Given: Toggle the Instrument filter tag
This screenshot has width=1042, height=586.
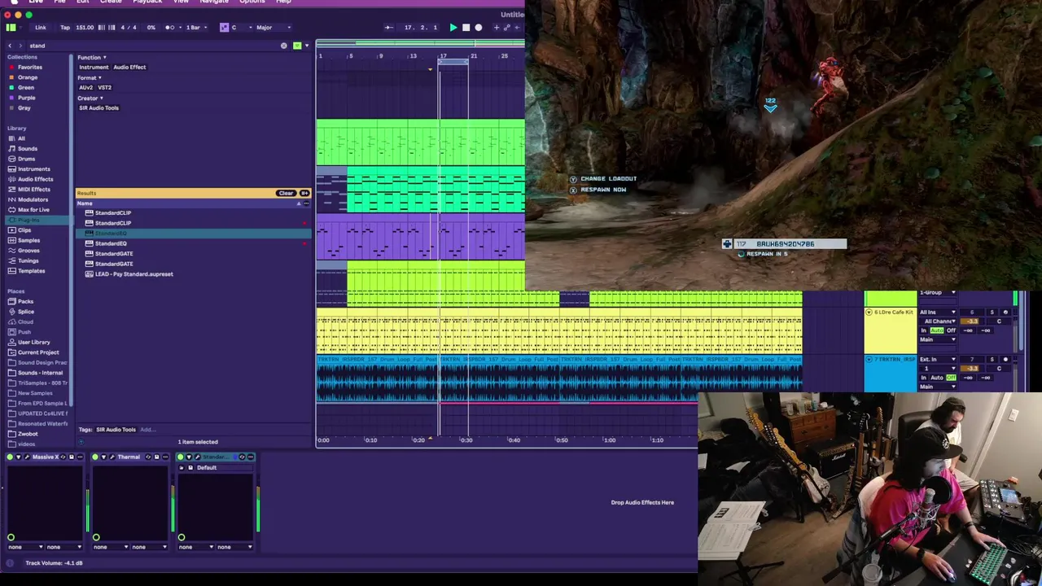Looking at the screenshot, I should pos(94,67).
